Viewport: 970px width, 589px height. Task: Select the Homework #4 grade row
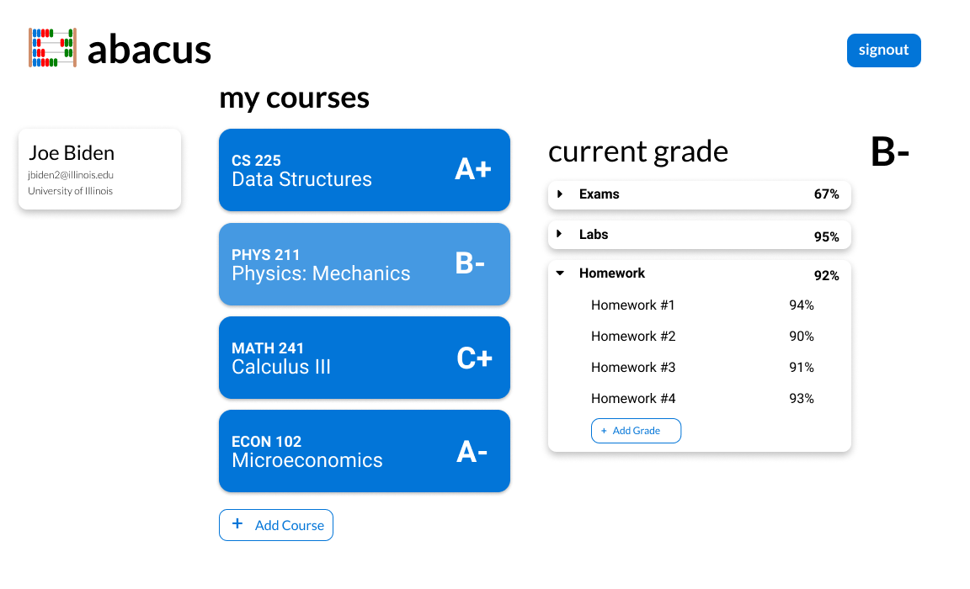coord(702,399)
